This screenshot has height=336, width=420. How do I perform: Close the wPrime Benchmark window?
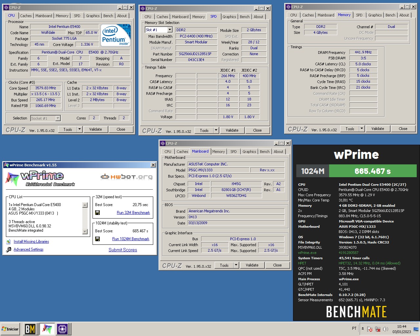153,165
